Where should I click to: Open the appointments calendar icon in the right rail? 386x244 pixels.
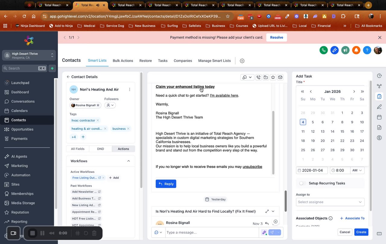(x=379, y=117)
